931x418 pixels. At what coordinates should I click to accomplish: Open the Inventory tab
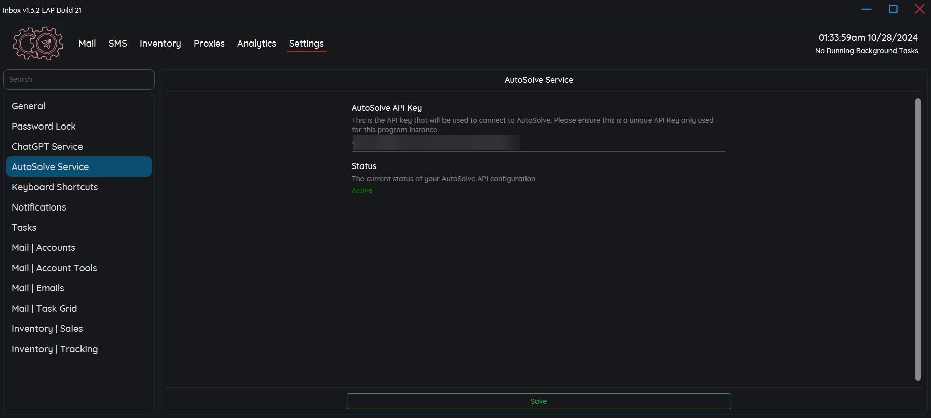pyautogui.click(x=160, y=44)
